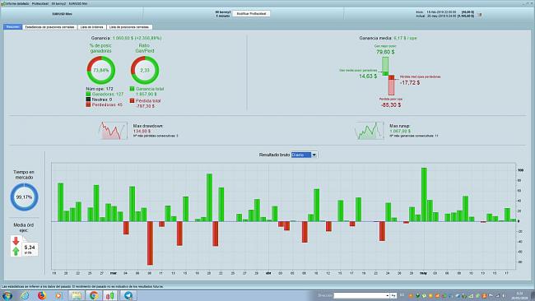Screen dimensions: 535x301
Task: Click the green Ganadoras legend square
Action: pyautogui.click(x=88, y=94)
